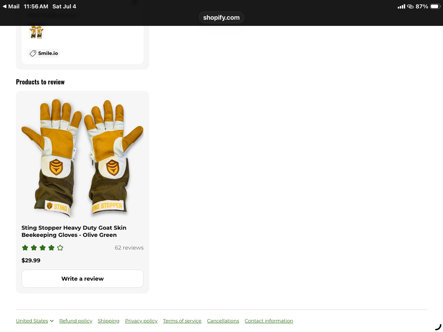Tap the 11:56 AM clock
443x332 pixels.
pyautogui.click(x=36, y=6)
